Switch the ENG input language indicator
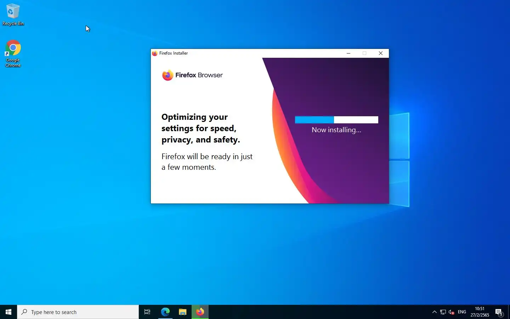Screen dimensions: 510x319 [462, 312]
